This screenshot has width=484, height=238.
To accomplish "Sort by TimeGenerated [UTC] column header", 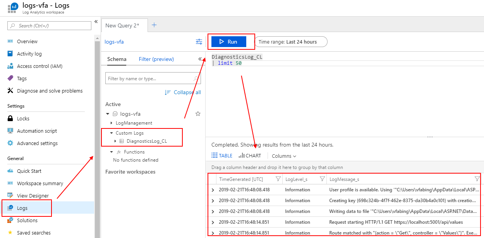I will [x=241, y=179].
